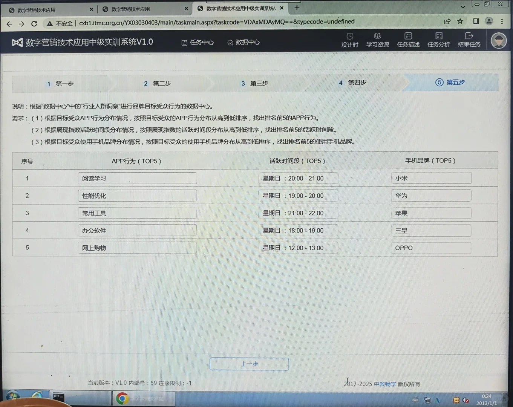Bookmark this page with the star icon
This screenshot has height=407, width=513.
(460, 21)
